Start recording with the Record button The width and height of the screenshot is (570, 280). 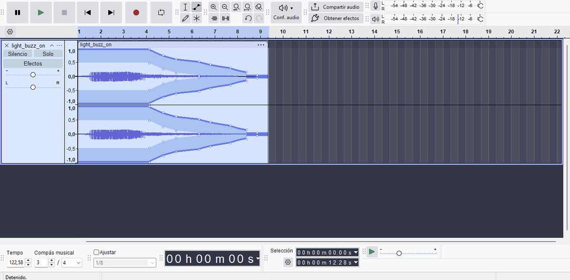136,13
